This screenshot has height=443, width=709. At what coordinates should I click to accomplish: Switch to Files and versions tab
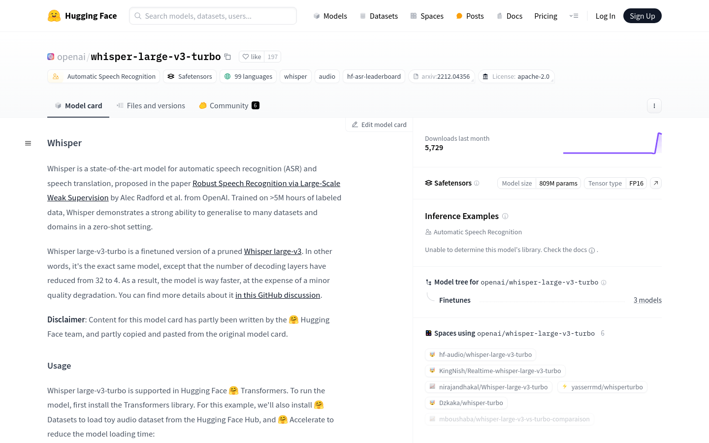(x=151, y=106)
